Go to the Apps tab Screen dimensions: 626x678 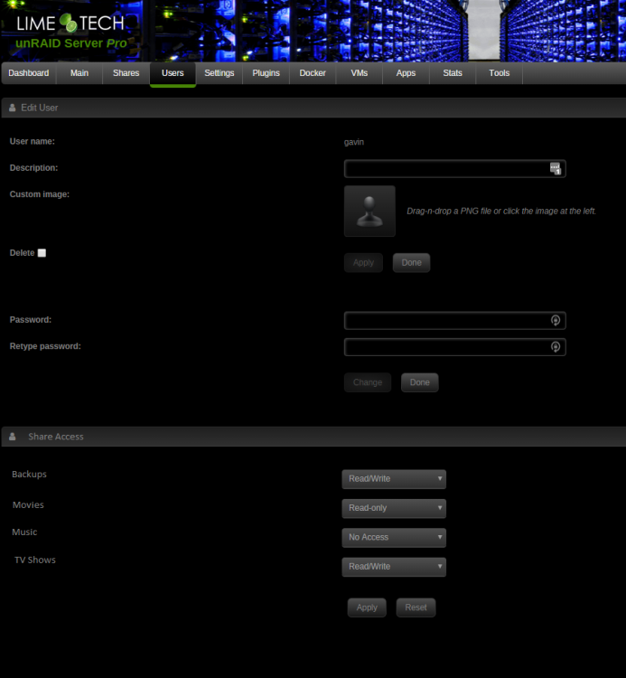coord(406,73)
